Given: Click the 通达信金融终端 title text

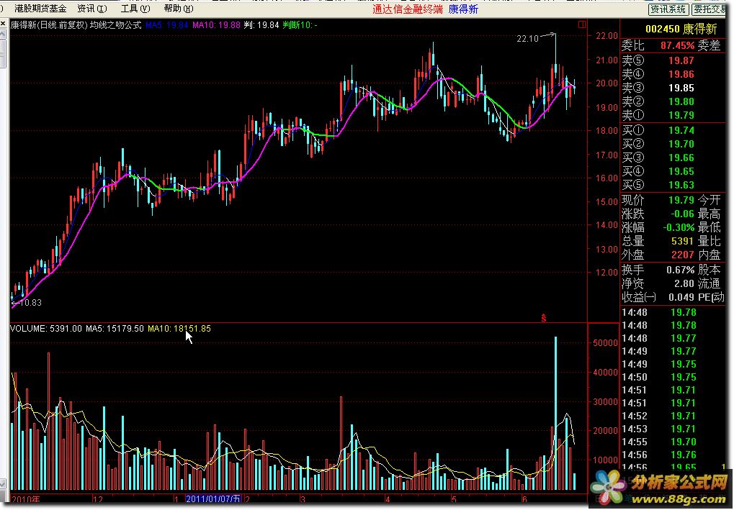Looking at the screenshot, I should tap(407, 9).
